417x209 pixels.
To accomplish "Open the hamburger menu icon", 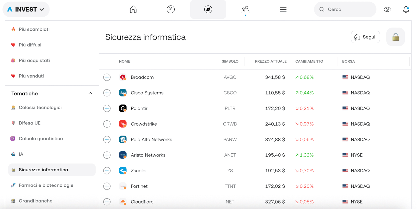I will click(x=283, y=10).
